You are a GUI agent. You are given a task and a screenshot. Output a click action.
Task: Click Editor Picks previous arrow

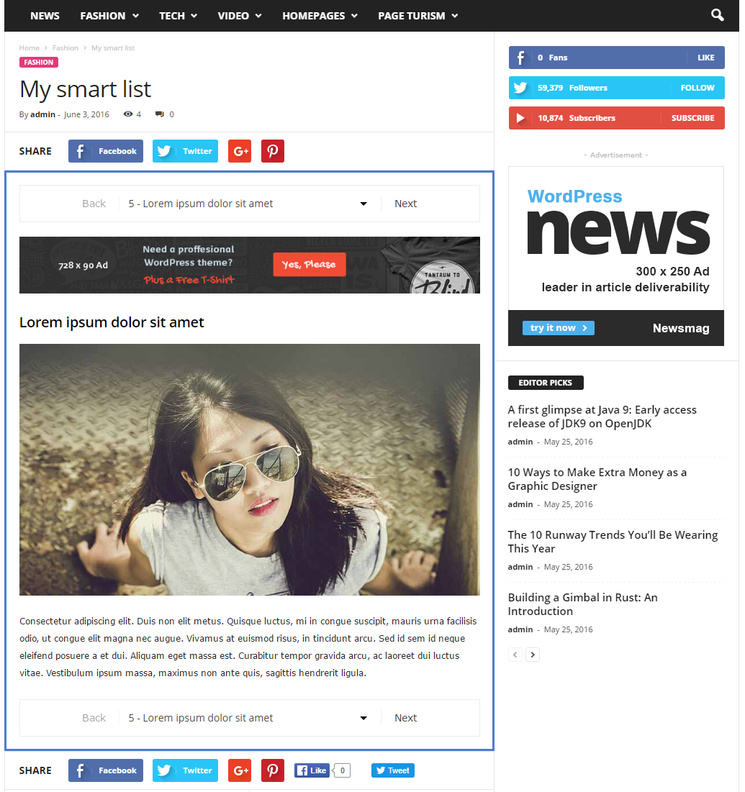pos(515,655)
